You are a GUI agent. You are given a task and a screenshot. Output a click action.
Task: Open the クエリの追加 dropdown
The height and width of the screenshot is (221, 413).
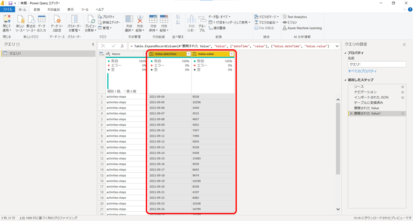(x=266, y=22)
